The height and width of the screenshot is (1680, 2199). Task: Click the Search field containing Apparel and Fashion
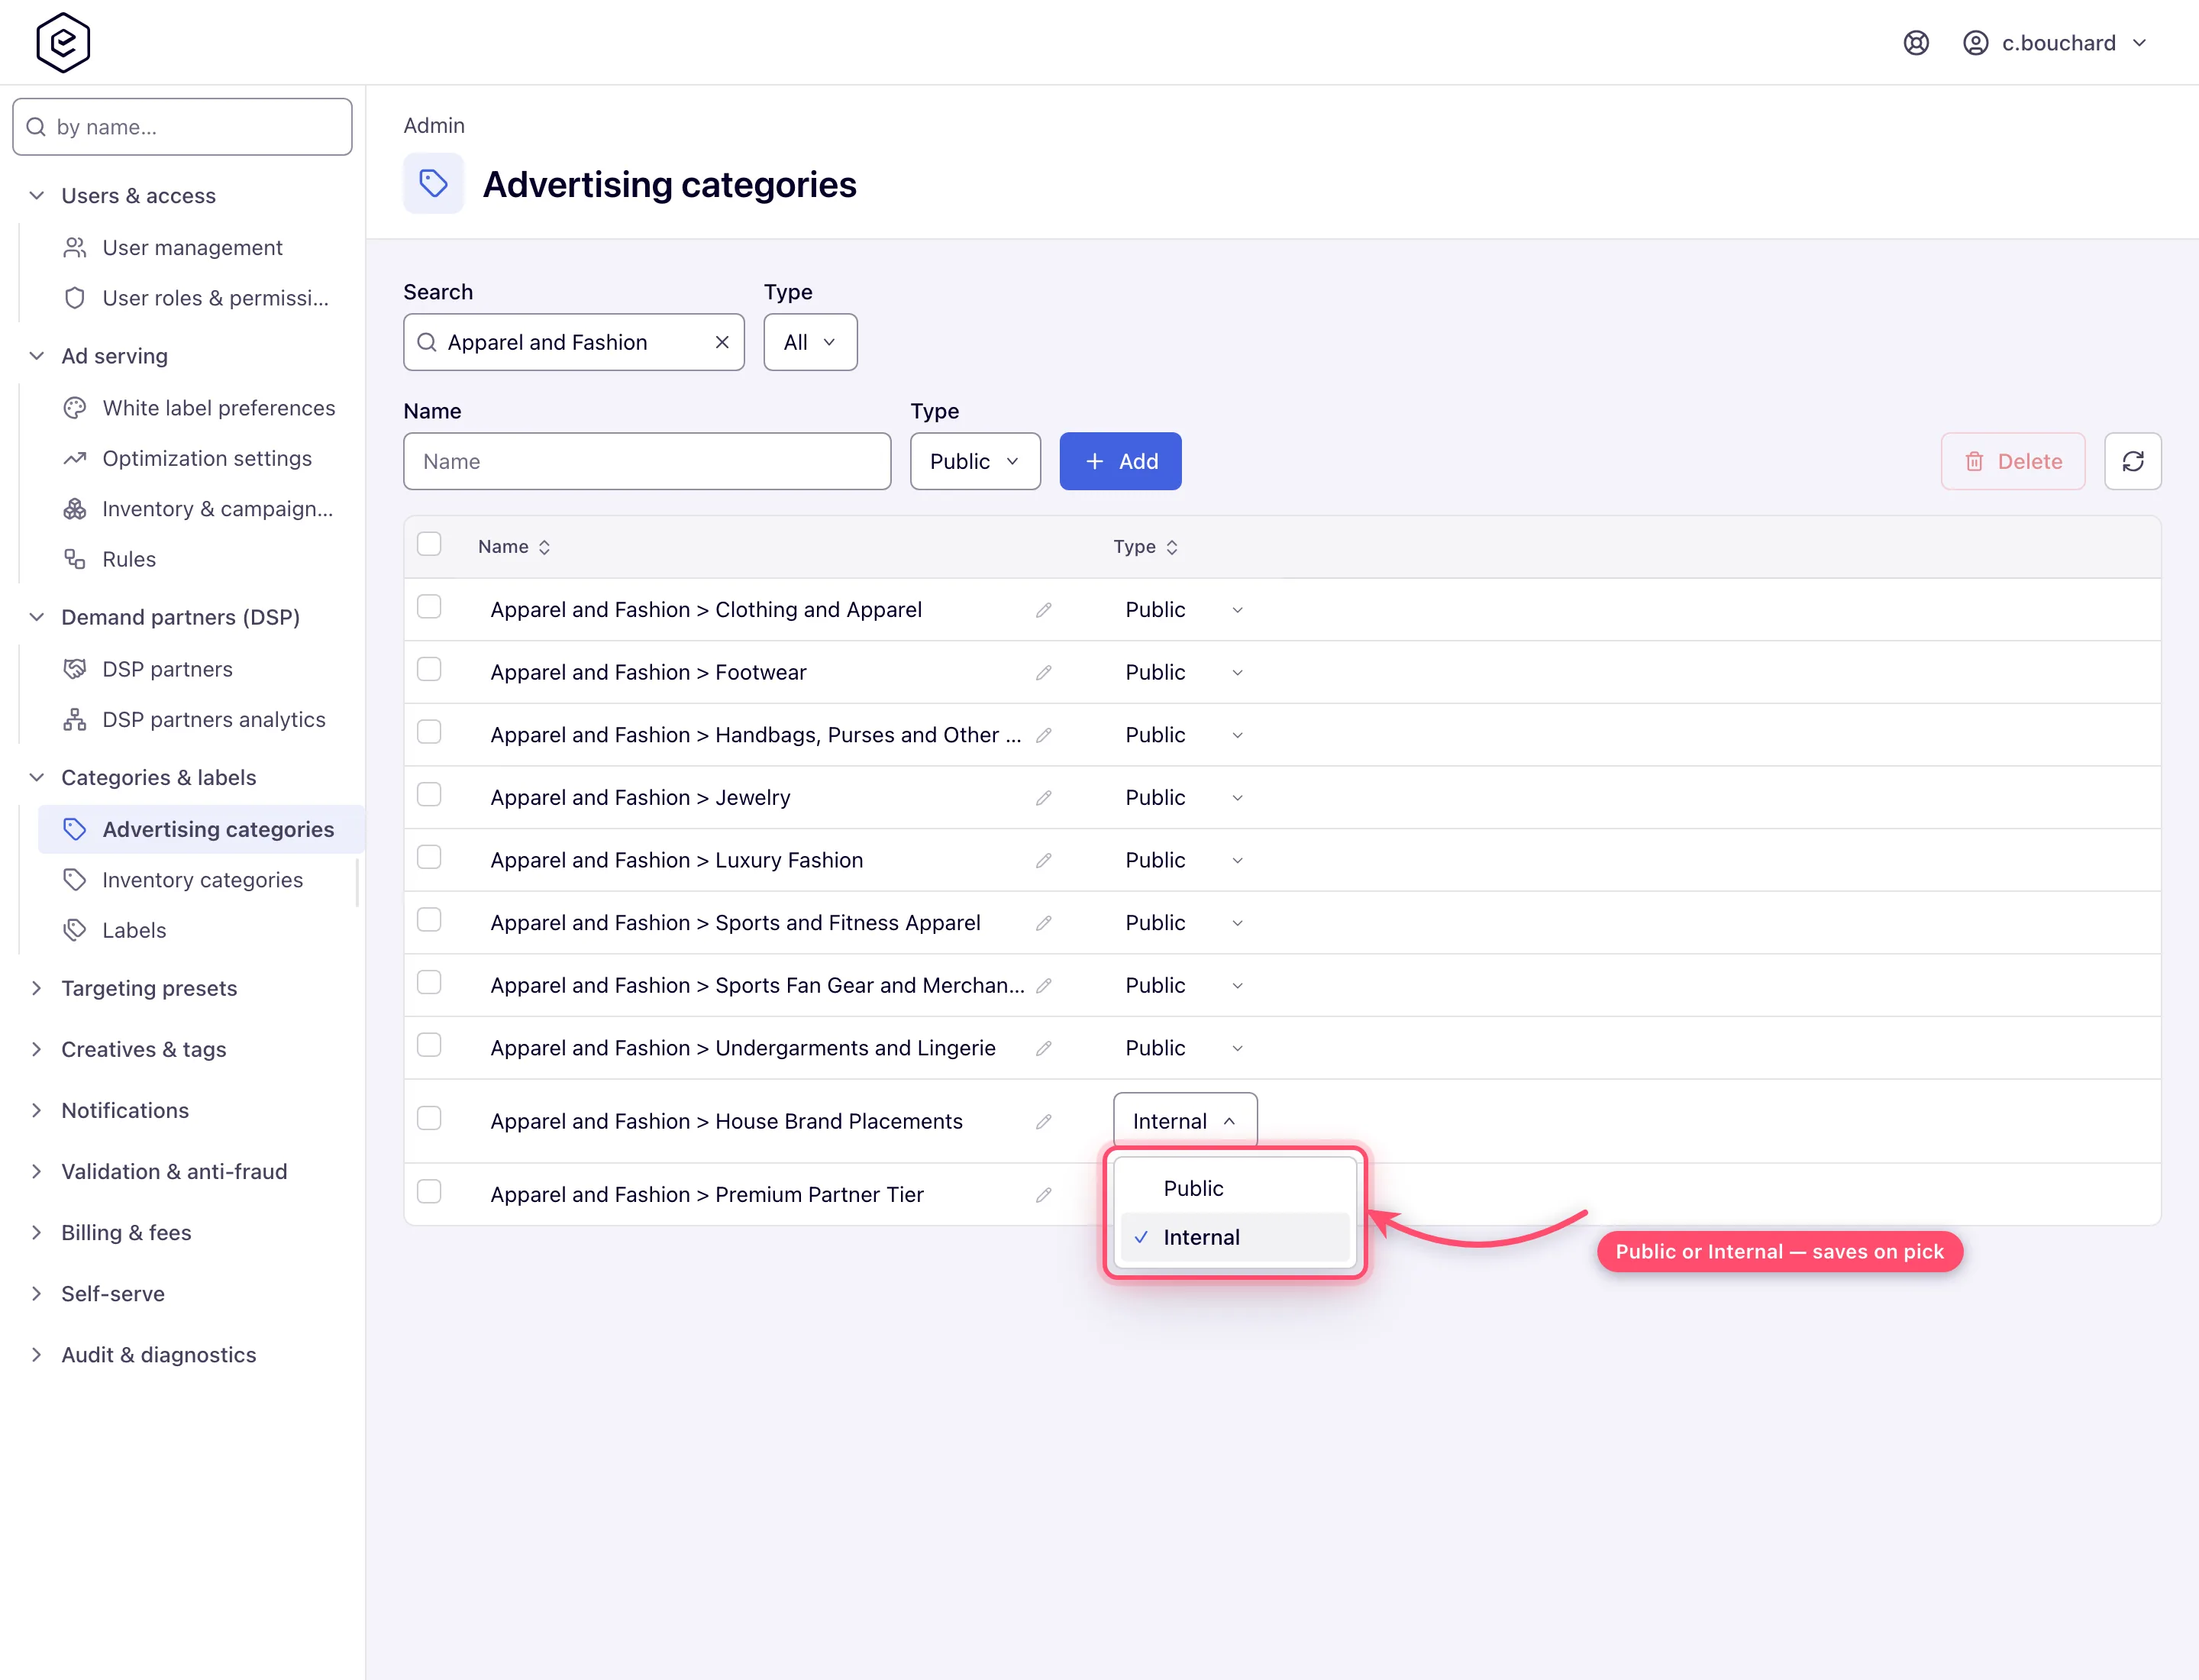(573, 342)
